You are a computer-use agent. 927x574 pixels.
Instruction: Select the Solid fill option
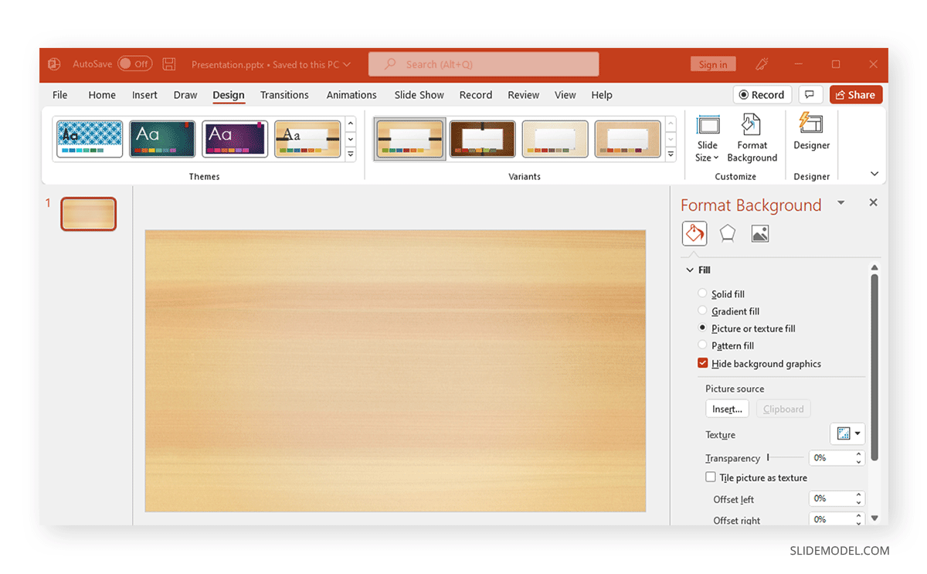pos(702,294)
